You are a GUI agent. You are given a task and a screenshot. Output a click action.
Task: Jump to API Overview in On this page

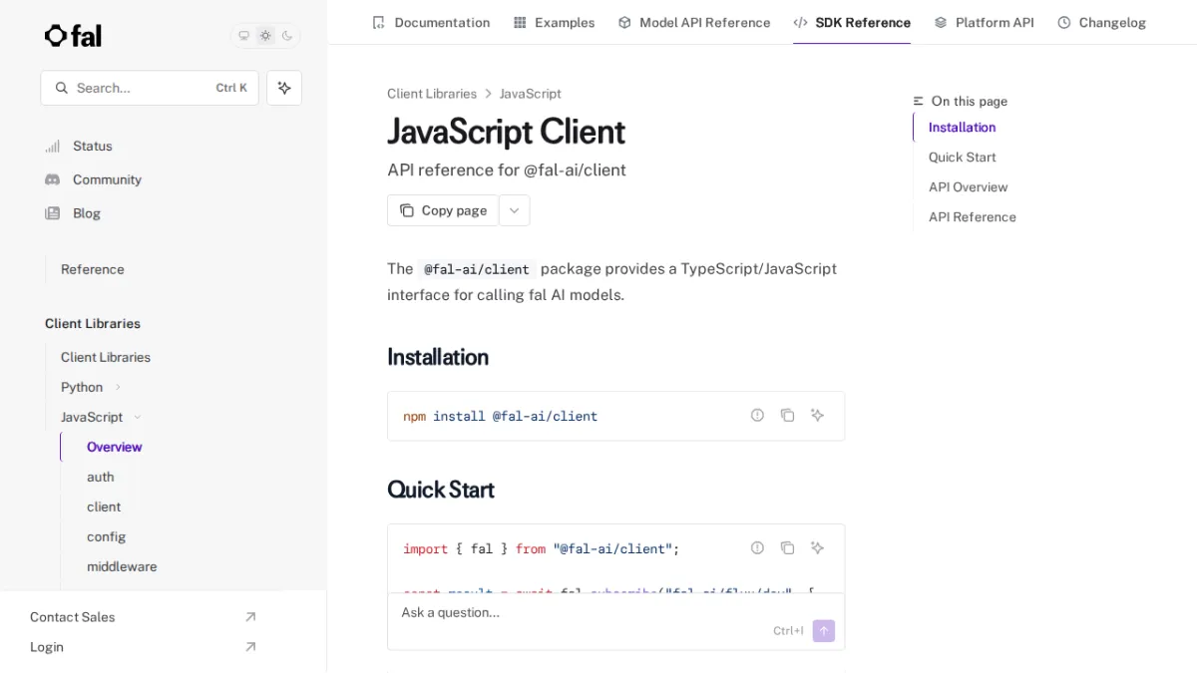point(968,187)
